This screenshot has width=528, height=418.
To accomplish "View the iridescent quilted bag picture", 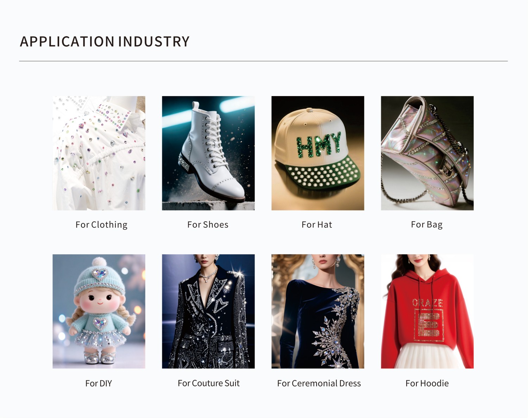I will point(427,153).
